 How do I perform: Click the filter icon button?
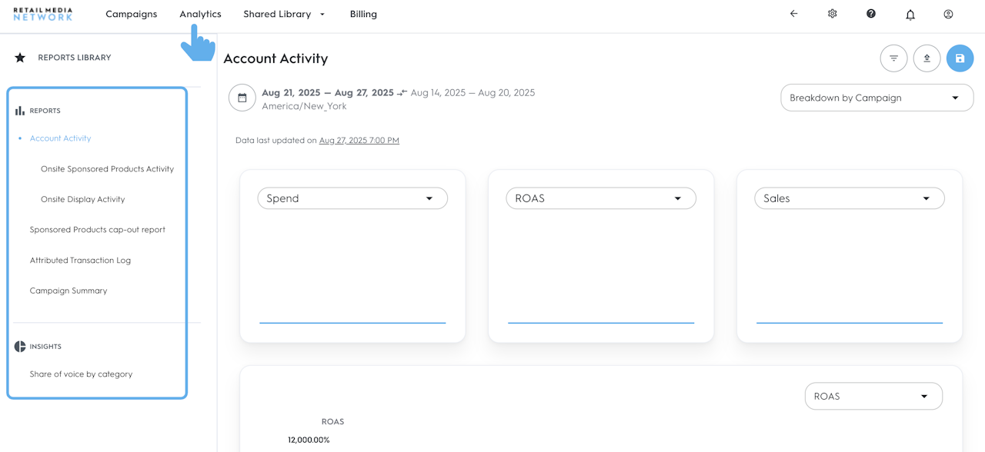pyautogui.click(x=893, y=58)
